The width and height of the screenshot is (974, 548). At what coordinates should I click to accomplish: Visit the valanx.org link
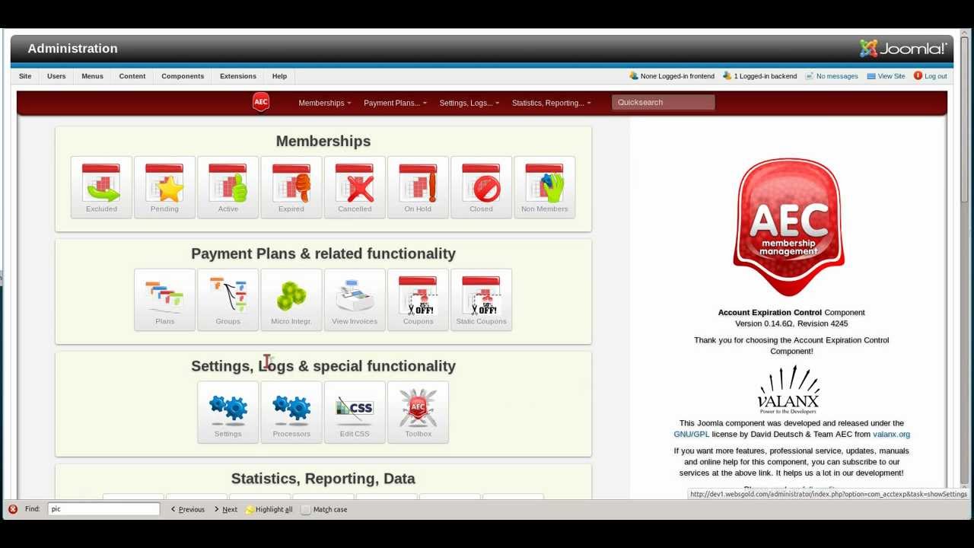[x=891, y=435]
